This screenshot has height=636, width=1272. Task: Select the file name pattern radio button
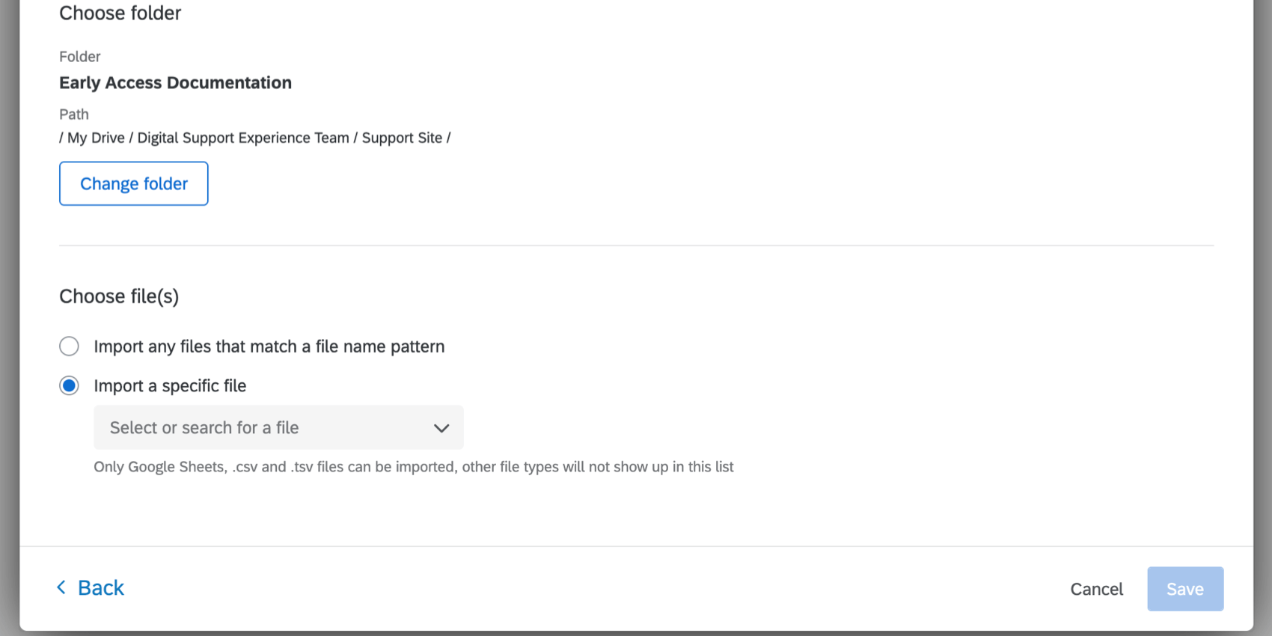click(x=69, y=346)
